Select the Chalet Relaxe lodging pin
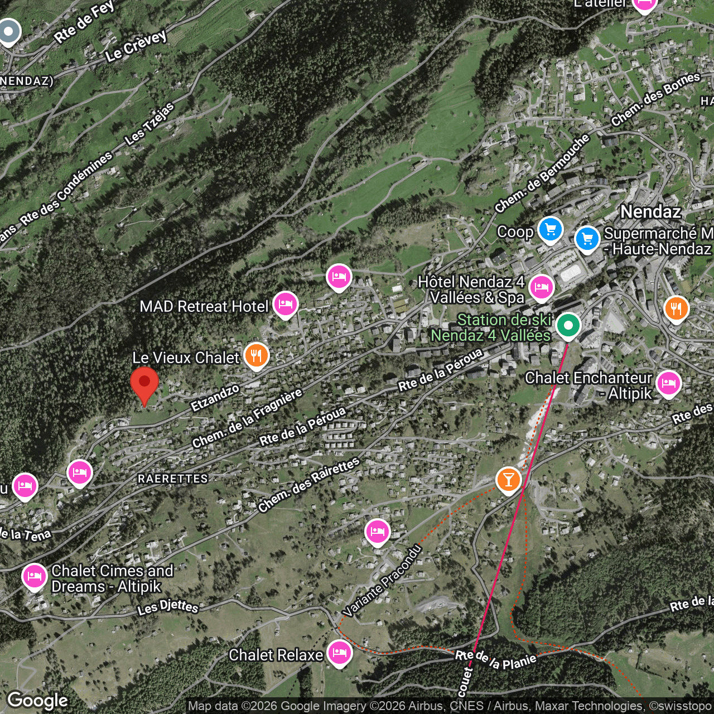This screenshot has height=714, width=714. click(x=339, y=653)
